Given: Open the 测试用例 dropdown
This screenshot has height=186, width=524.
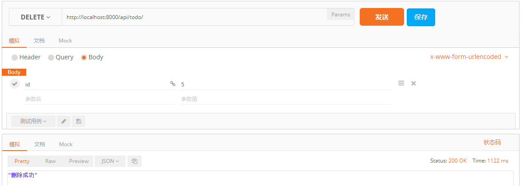Looking at the screenshot, I should tap(33, 121).
